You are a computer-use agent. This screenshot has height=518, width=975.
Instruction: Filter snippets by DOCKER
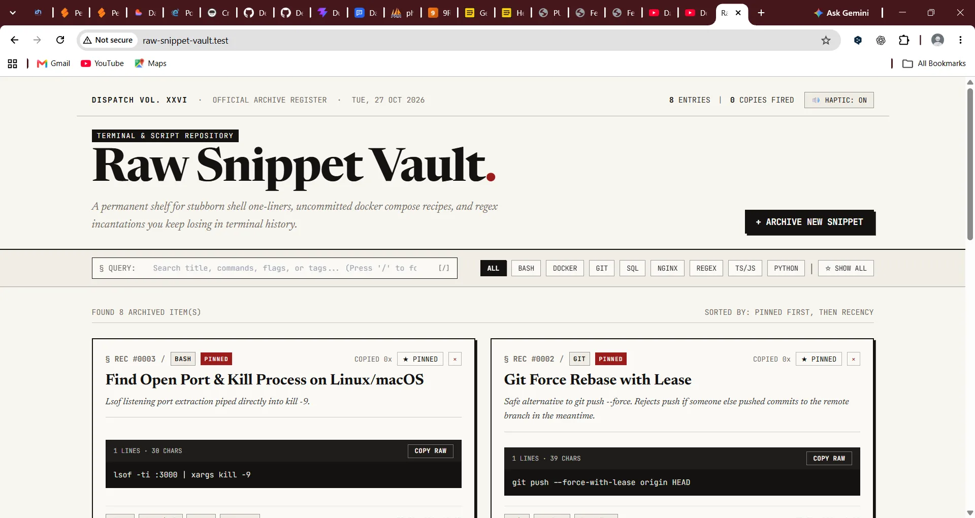tap(565, 268)
